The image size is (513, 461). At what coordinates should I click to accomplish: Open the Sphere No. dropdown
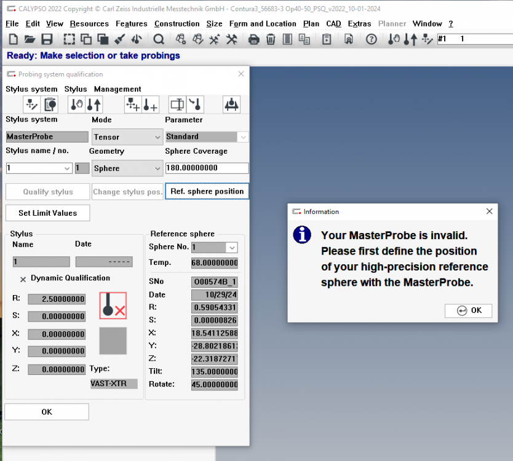coord(214,248)
